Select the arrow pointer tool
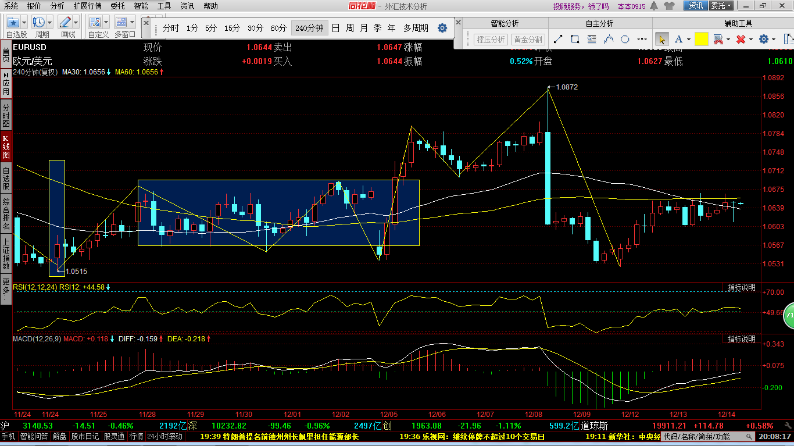This screenshot has height=446, width=794. coord(661,40)
